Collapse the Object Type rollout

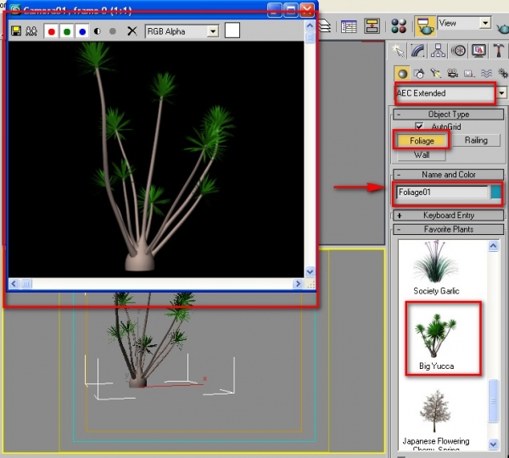pyautogui.click(x=448, y=114)
